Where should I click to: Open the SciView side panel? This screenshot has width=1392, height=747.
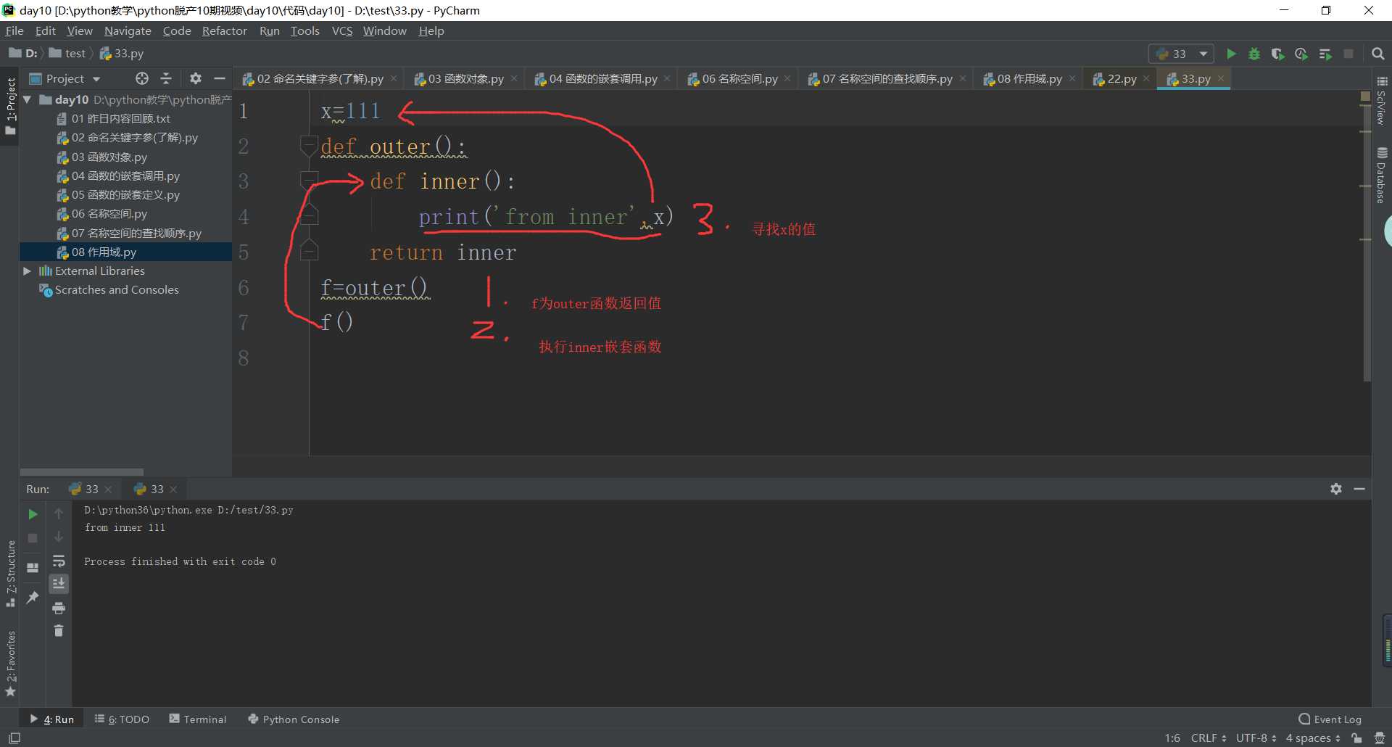coord(1382,100)
